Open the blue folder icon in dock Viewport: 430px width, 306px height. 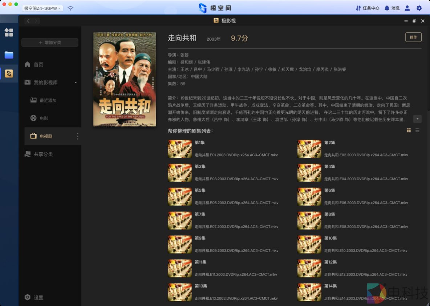(9, 55)
